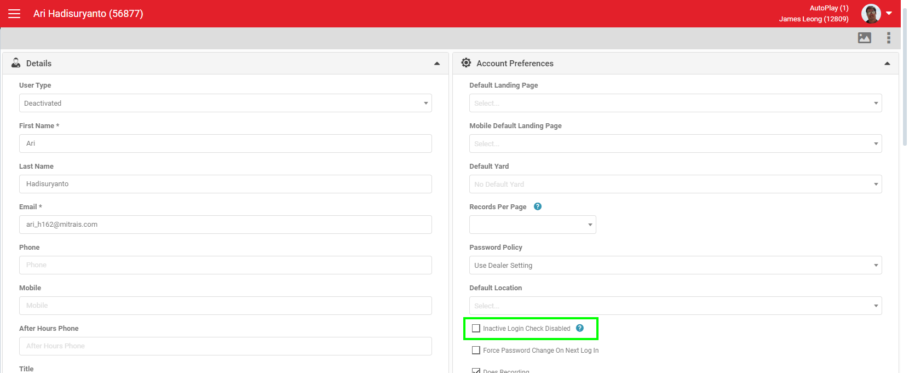Viewport: 909px width, 373px height.
Task: Open the User Type dropdown
Action: tap(225, 103)
